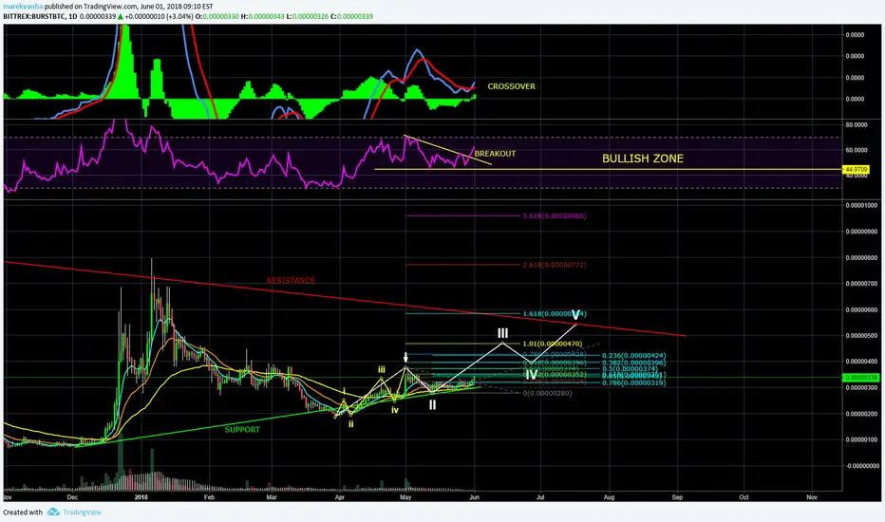Viewport: 885px width, 522px height.
Task: Select the 3.618(0.00000960) Fibonacci level label
Action: (555, 215)
